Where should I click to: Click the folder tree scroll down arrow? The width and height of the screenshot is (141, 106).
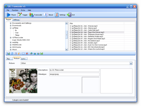click(67, 49)
